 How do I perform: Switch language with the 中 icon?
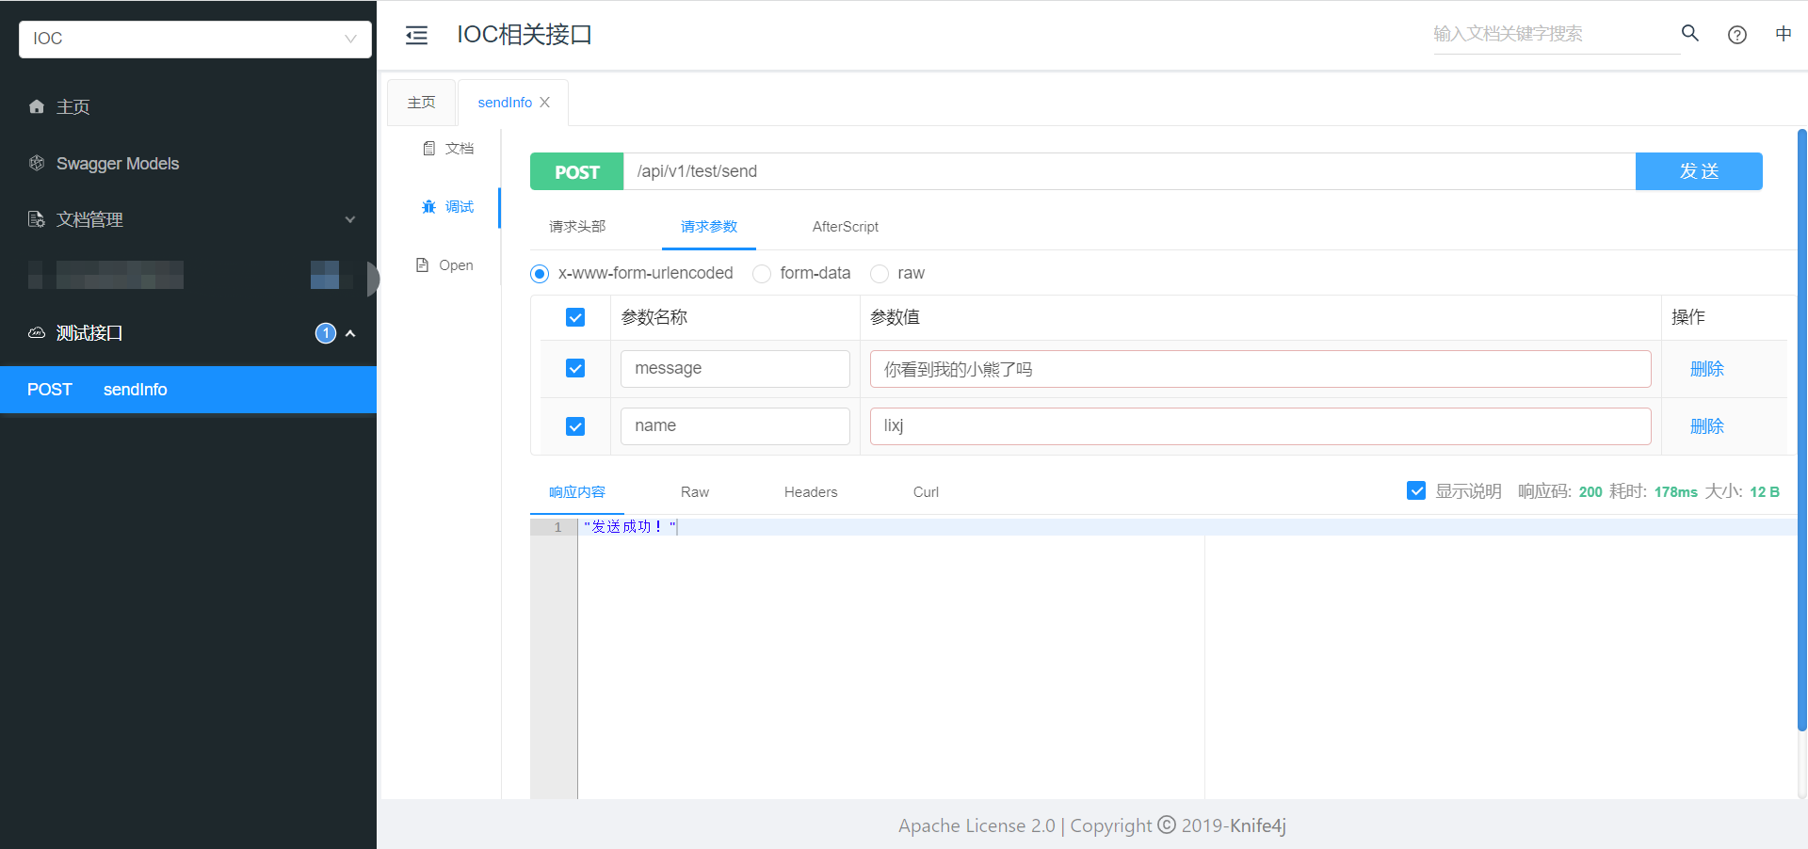(1783, 35)
